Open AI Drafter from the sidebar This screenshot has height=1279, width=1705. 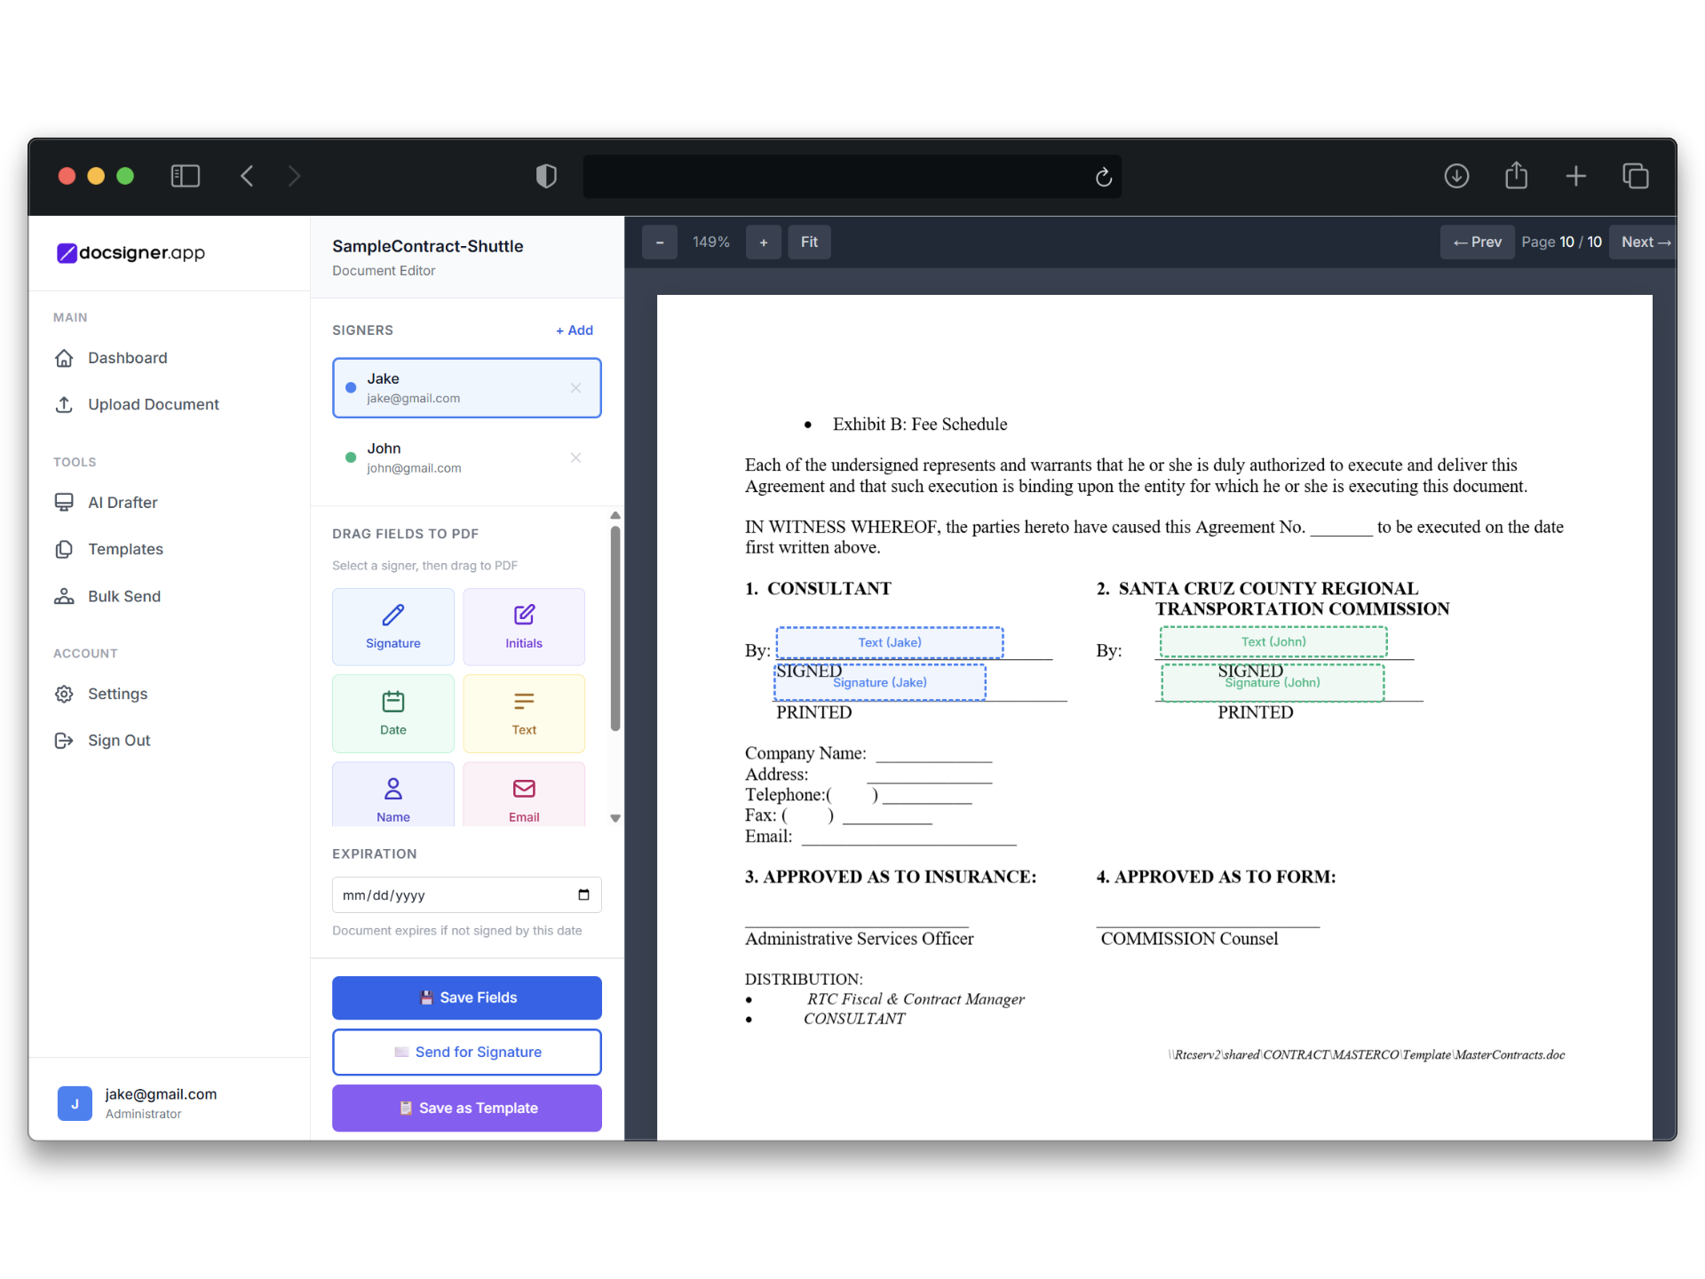point(123,503)
